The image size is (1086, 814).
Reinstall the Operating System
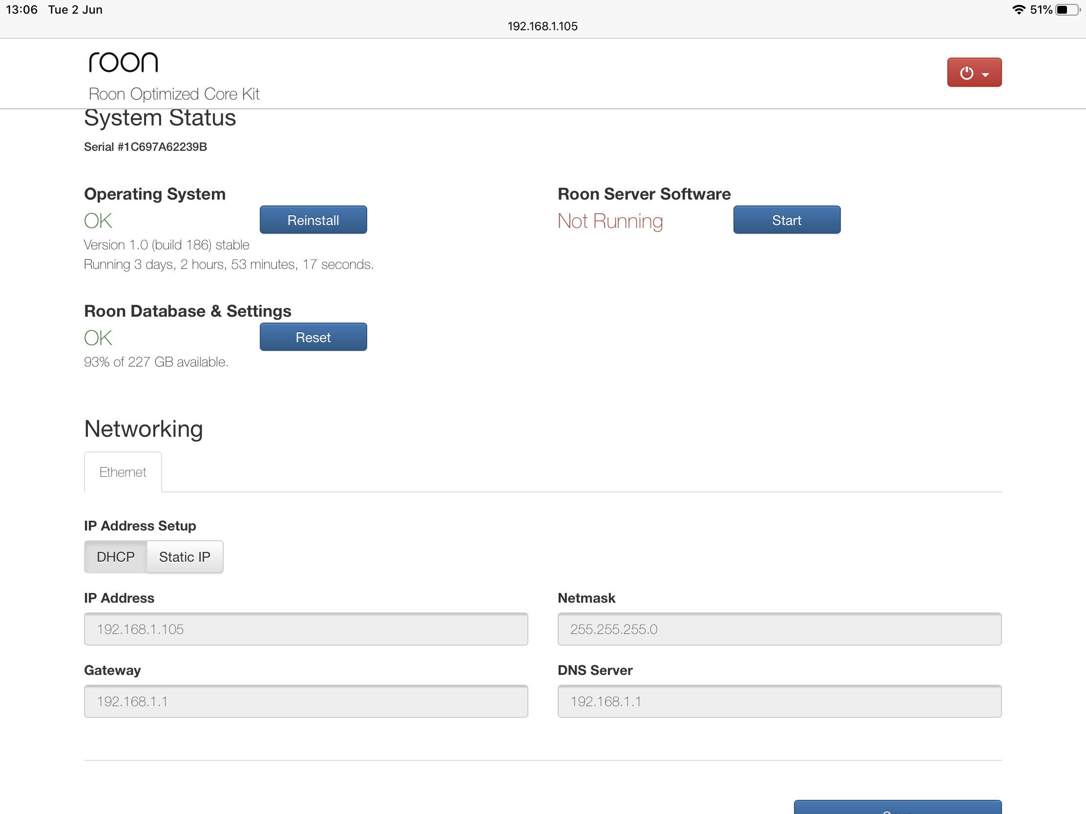coord(313,220)
